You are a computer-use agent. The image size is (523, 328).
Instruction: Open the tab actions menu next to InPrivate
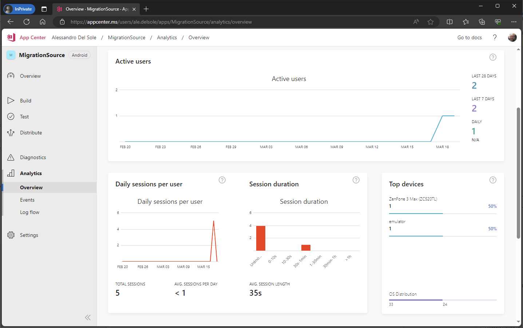tap(44, 9)
